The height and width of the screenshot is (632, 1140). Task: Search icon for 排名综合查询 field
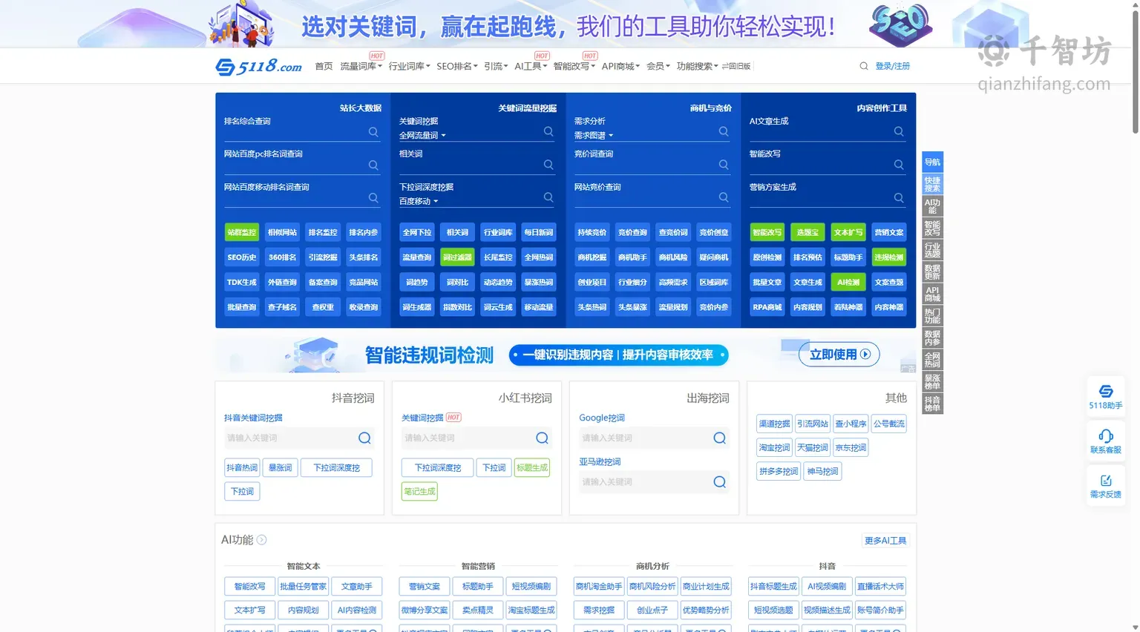pos(373,132)
